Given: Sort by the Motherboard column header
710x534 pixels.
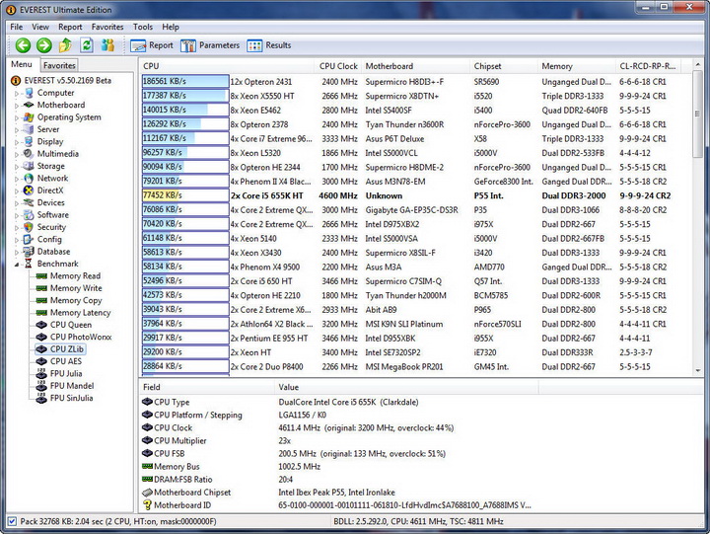Looking at the screenshot, I should point(416,66).
